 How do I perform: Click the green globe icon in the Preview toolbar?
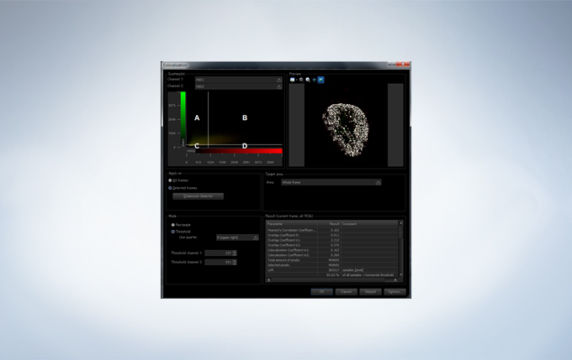click(x=315, y=79)
